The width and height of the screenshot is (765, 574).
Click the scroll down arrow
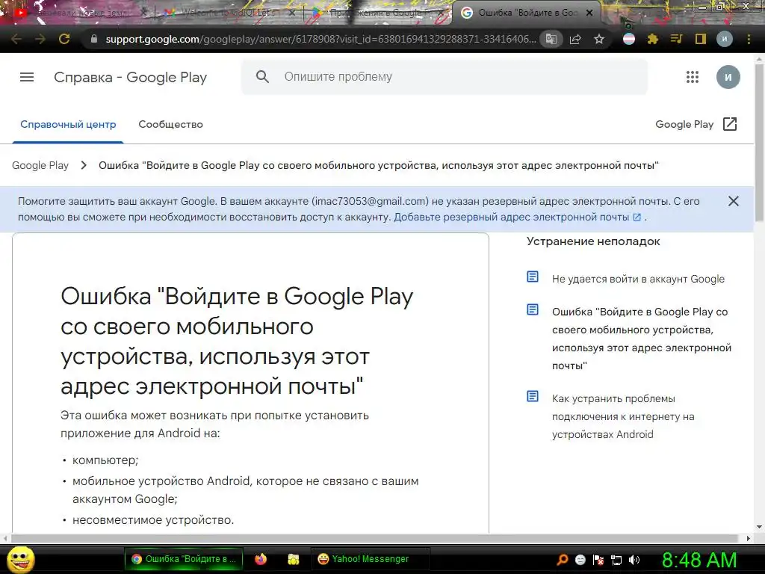(x=759, y=527)
